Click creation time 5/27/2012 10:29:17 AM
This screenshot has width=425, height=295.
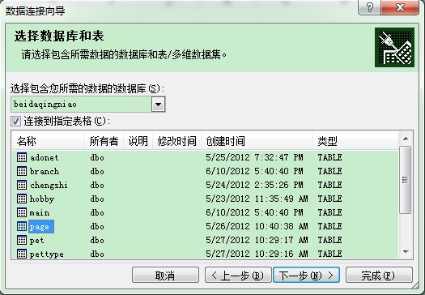click(x=257, y=240)
